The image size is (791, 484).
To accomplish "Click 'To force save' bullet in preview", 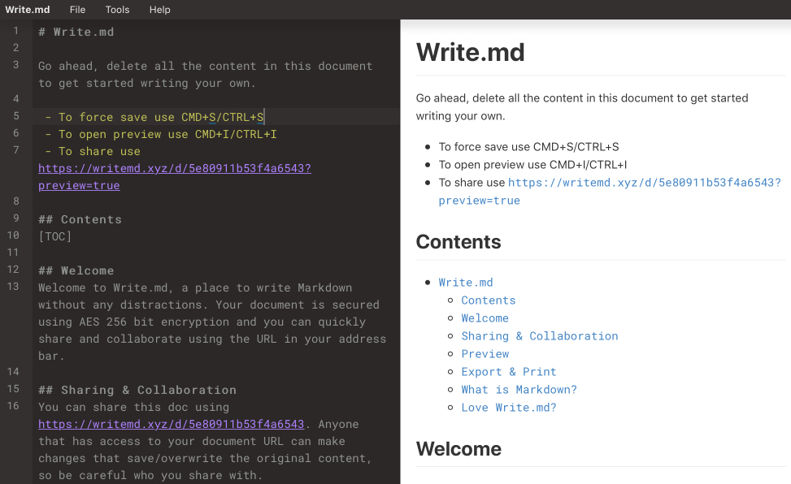I will (x=528, y=147).
